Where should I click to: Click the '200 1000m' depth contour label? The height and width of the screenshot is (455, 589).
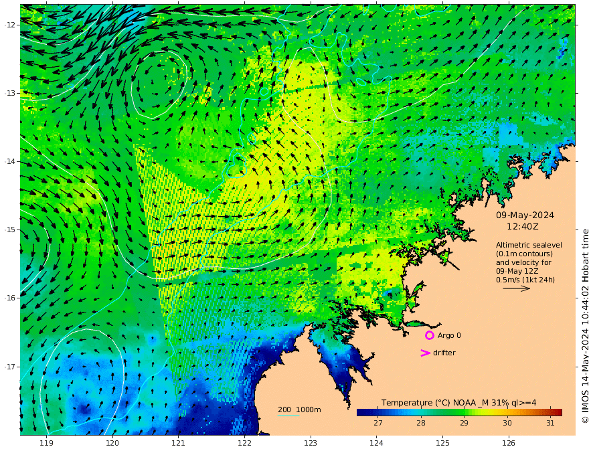pos(299,409)
